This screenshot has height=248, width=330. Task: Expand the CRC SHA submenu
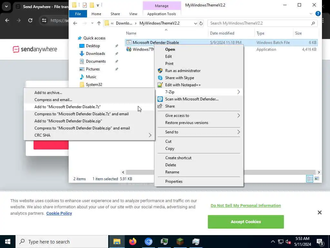tap(150, 135)
